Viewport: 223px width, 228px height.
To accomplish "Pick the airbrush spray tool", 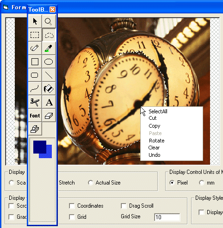I will click(x=35, y=102).
